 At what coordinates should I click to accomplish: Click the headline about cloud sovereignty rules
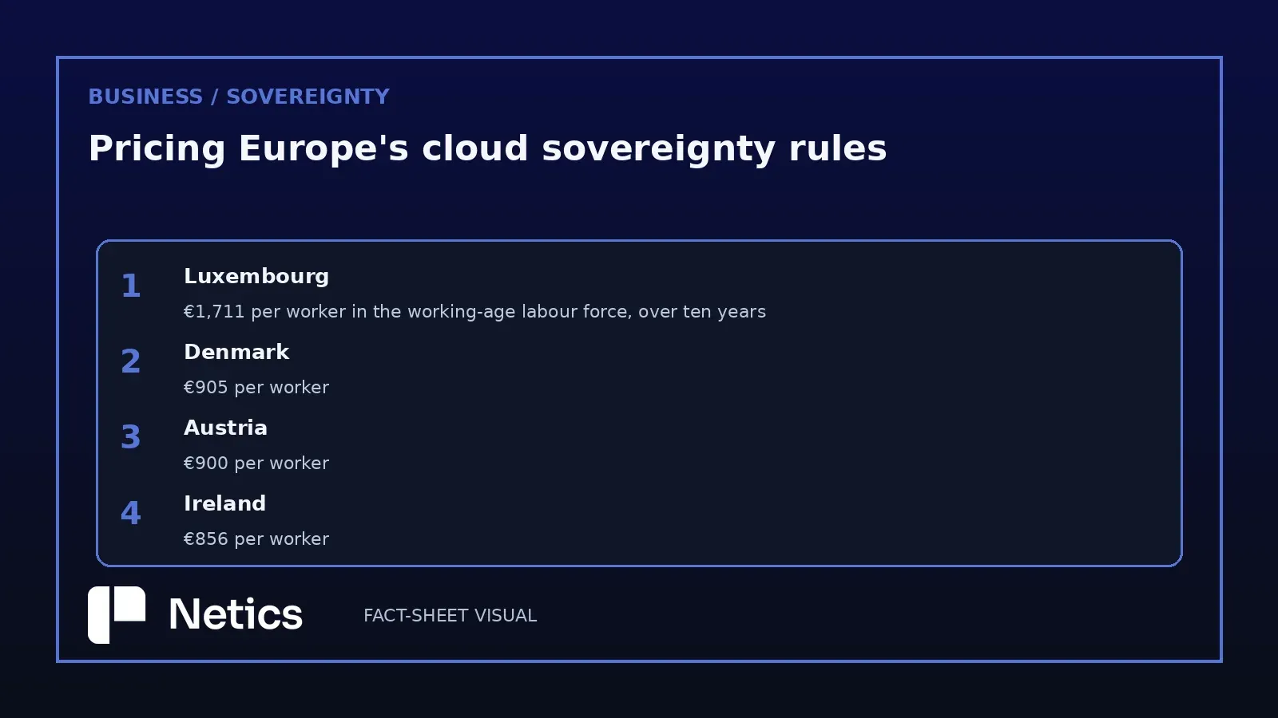(x=487, y=149)
